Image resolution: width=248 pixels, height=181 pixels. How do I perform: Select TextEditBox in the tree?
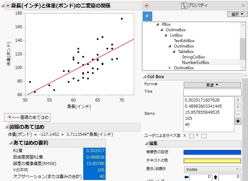coord(184,41)
